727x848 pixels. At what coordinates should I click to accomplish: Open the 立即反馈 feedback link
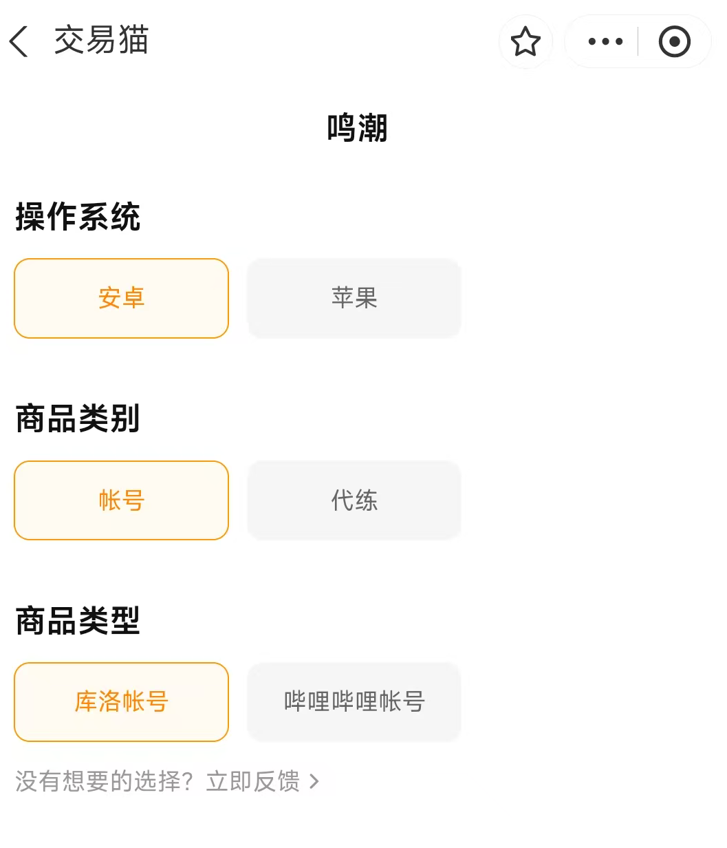[x=253, y=781]
